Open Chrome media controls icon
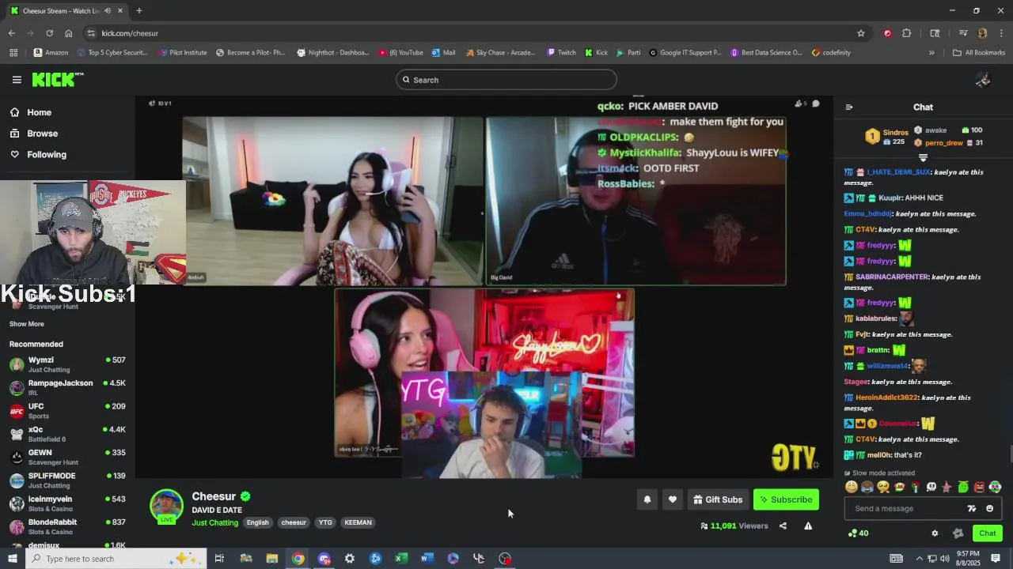 (963, 33)
